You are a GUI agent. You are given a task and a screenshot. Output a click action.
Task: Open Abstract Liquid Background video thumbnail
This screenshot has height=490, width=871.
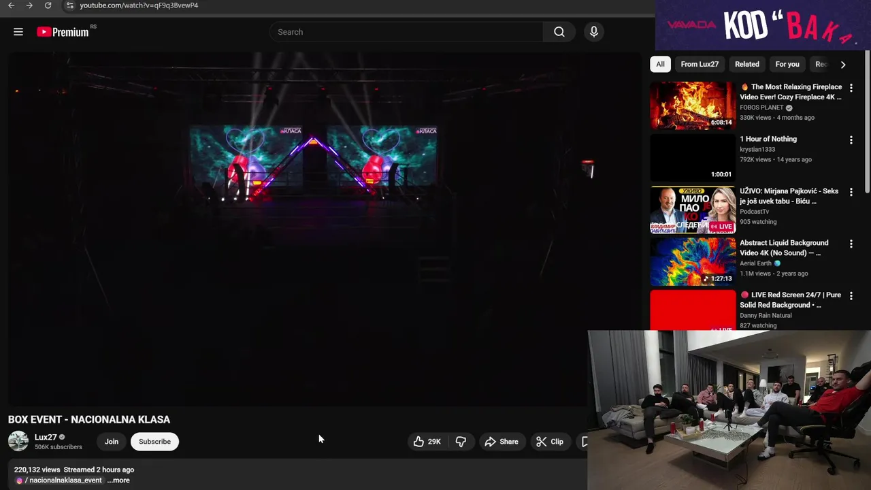tap(693, 261)
